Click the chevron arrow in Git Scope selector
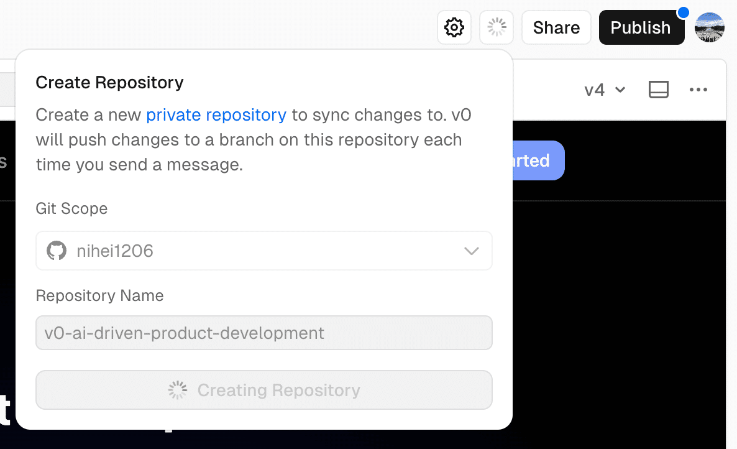737x449 pixels. [x=472, y=251]
